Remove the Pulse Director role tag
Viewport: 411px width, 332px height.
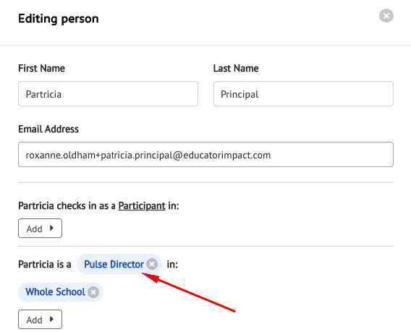coord(152,264)
